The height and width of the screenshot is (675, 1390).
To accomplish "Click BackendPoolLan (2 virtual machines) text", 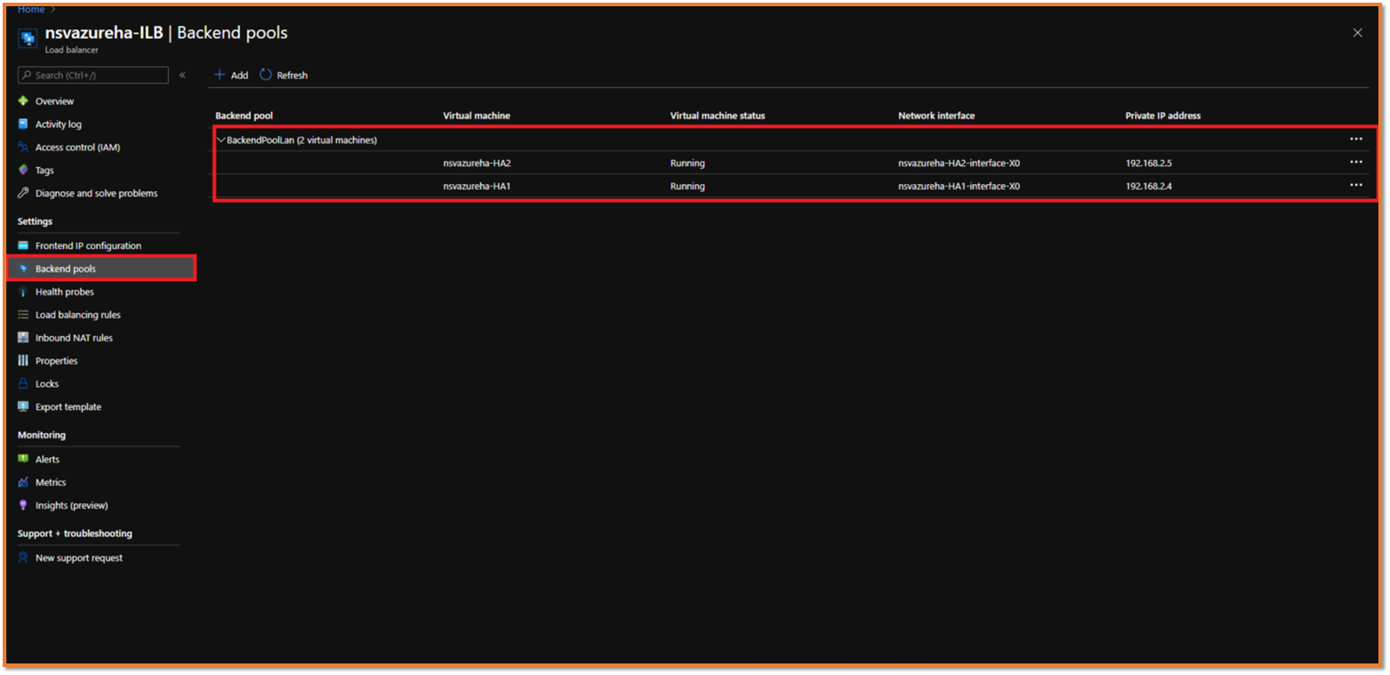I will [x=301, y=140].
